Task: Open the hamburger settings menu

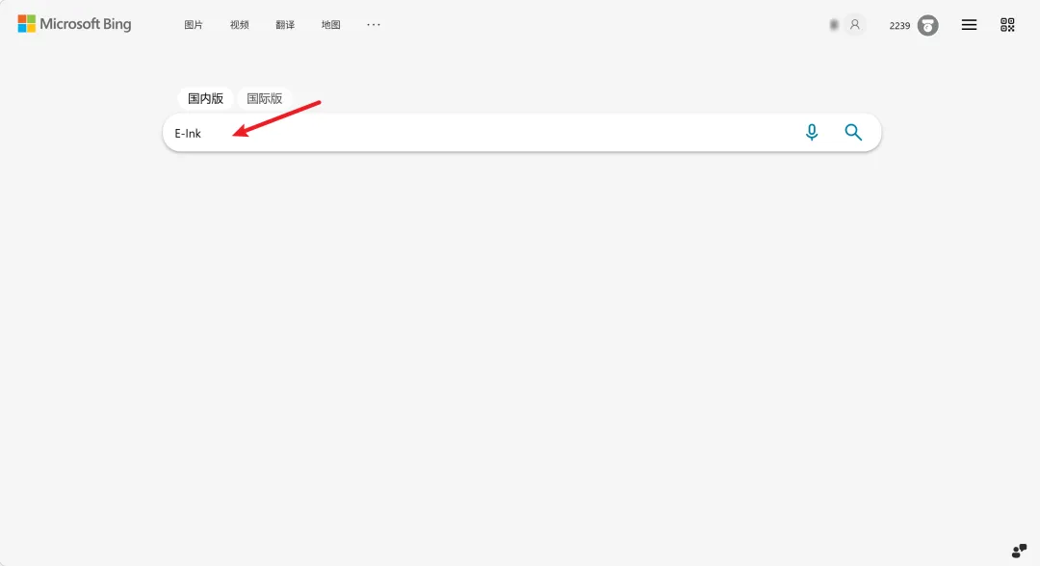Action: coord(969,25)
